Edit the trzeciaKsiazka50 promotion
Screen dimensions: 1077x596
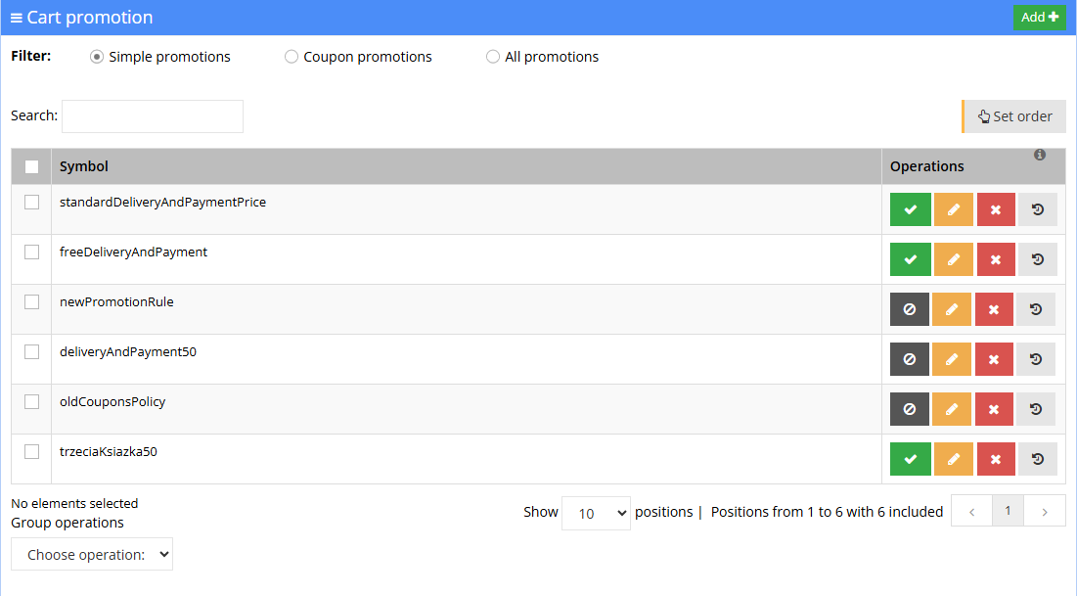pos(954,459)
